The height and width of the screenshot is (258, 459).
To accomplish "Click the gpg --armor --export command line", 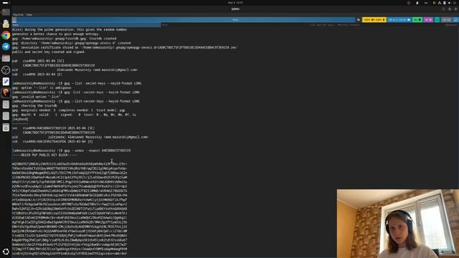I will (72, 150).
